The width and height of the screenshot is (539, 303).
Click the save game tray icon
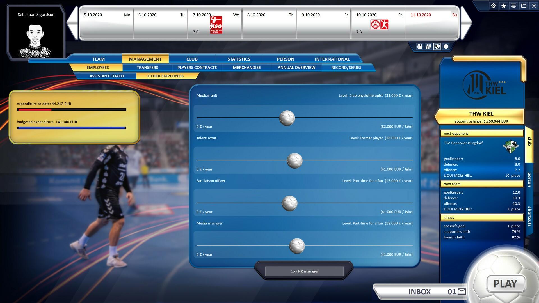pos(524,6)
